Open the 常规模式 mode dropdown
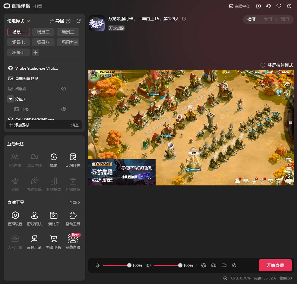This screenshot has width=297, height=284. click(19, 21)
